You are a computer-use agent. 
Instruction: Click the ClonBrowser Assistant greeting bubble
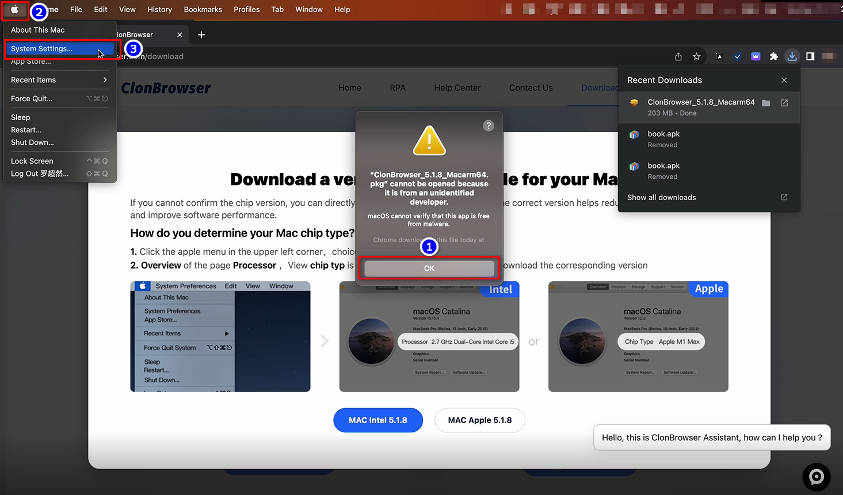coord(712,438)
